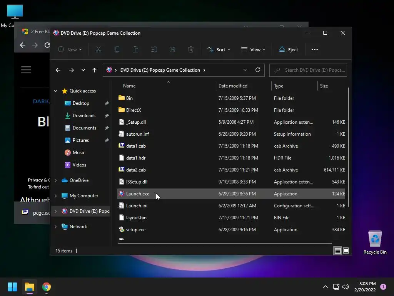
Task: Collapse the Quick access tree node
Action: 55,91
